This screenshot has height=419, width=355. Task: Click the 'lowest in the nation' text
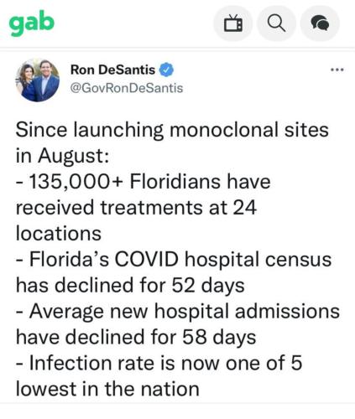point(107,389)
